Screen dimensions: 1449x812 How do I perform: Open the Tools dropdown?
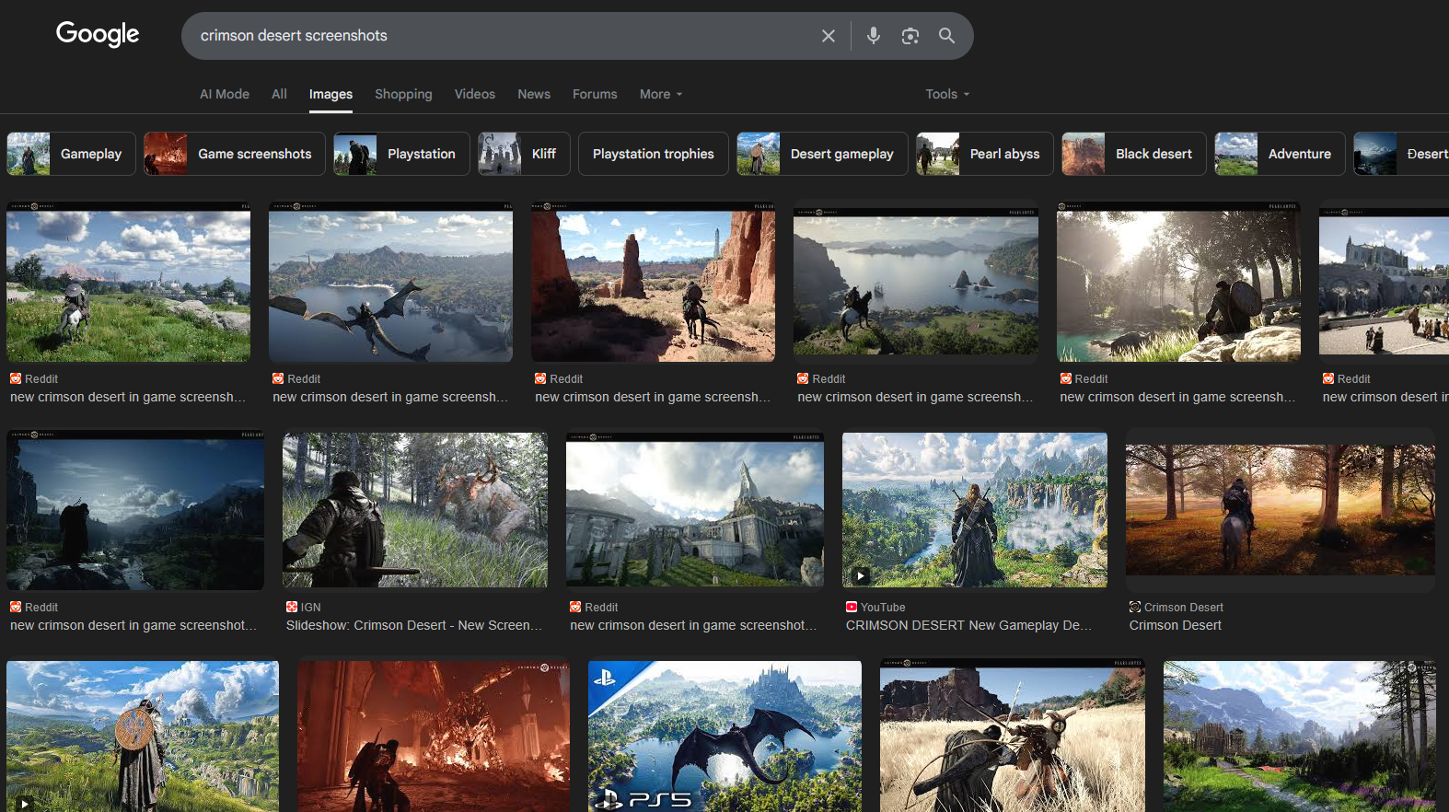tap(946, 94)
